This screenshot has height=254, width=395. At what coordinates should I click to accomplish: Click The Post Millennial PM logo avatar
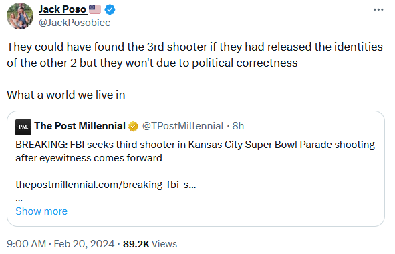click(x=23, y=127)
